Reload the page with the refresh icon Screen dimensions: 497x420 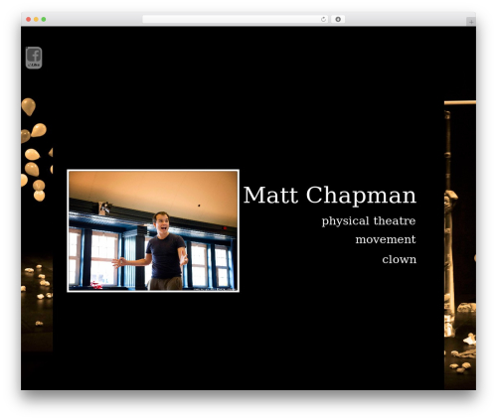(x=323, y=19)
